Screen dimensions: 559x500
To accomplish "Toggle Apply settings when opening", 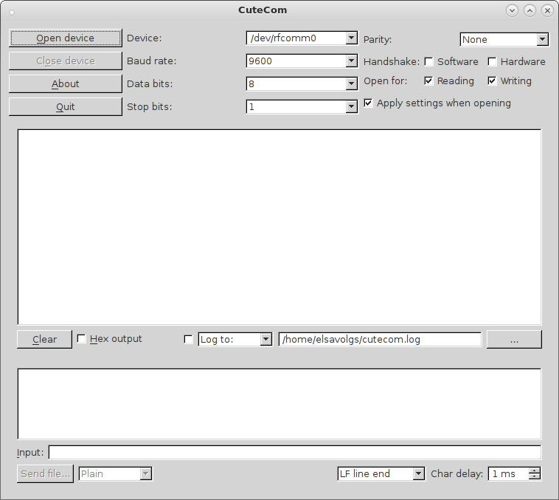I will tap(369, 103).
